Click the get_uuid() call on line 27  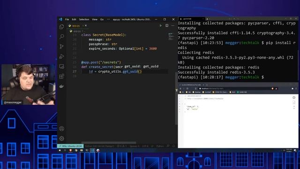tap(132, 71)
